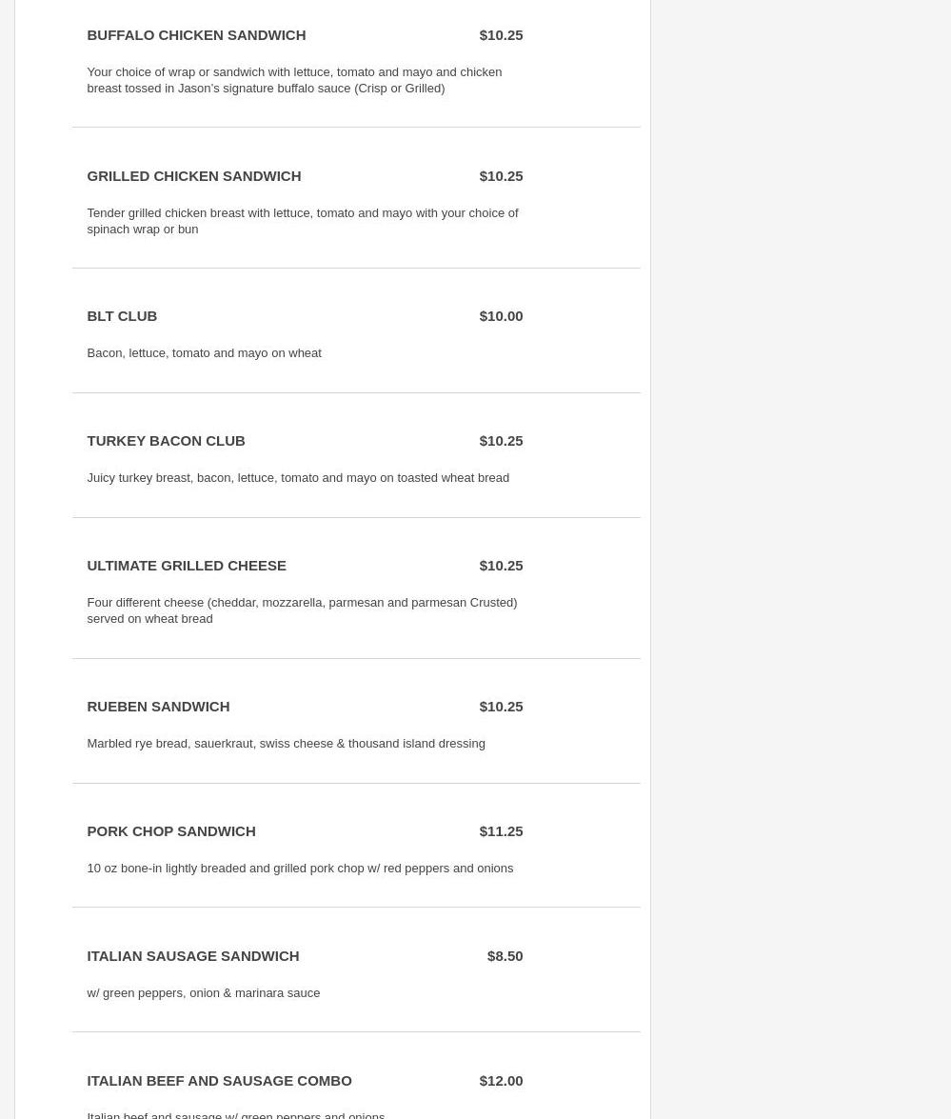This screenshot has height=1119, width=951.
Task: Click the Italian Beef and Sausage Combo heading
Action: [x=219, y=1081]
